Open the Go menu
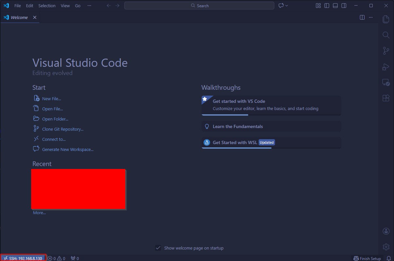The image size is (394, 261). (x=78, y=6)
